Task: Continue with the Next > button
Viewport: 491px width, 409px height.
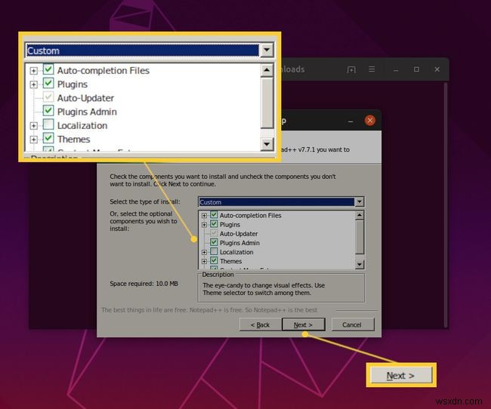Action: pos(303,324)
